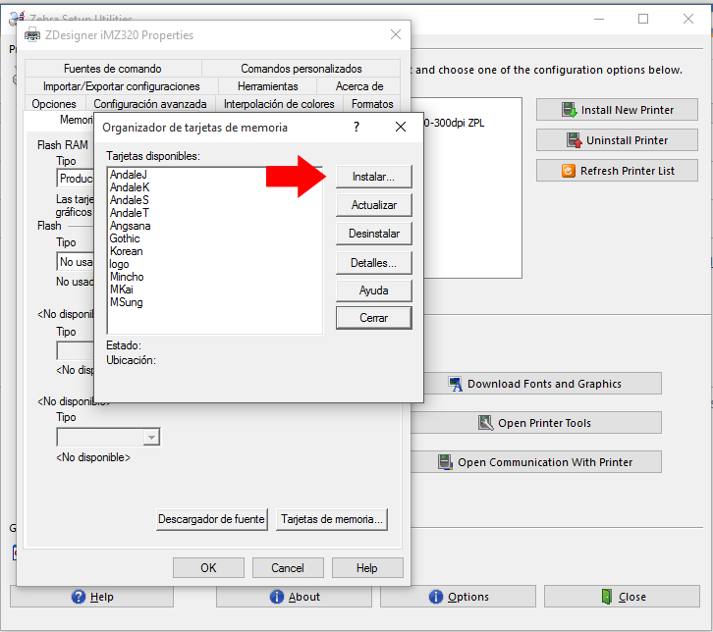The width and height of the screenshot is (713, 632).
Task: Switch to the Comandos personalizados tab
Action: [x=302, y=68]
